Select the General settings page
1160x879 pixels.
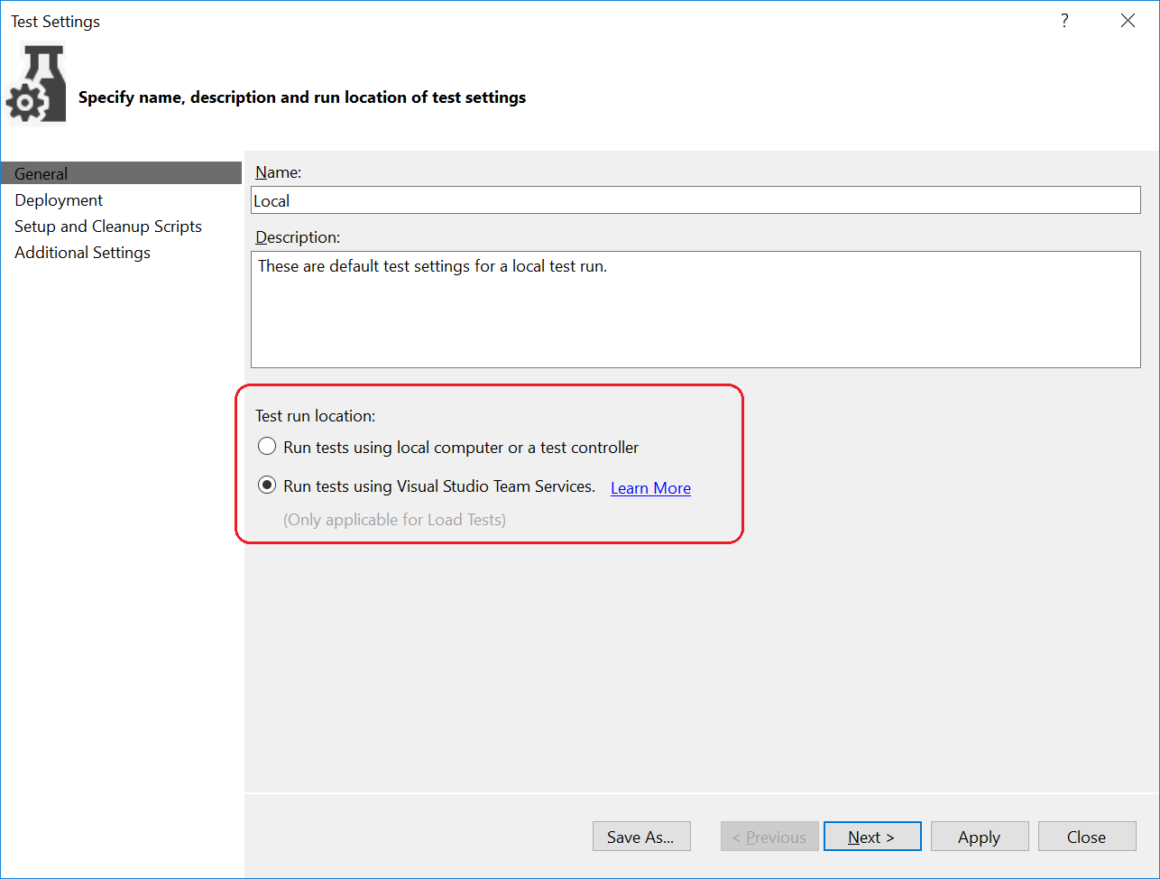pyautogui.click(x=41, y=174)
